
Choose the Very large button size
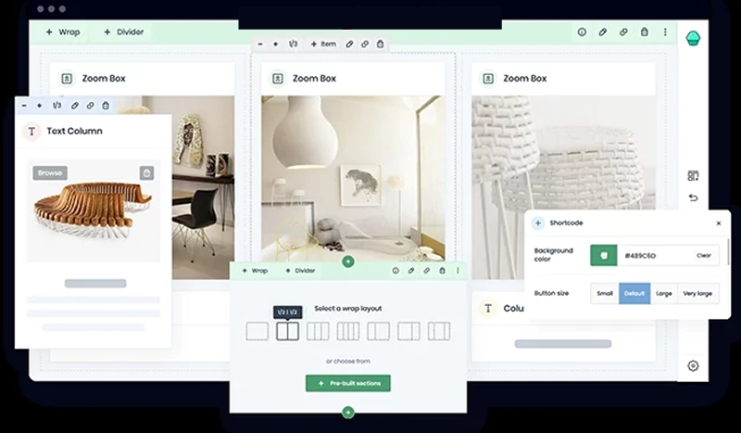698,293
